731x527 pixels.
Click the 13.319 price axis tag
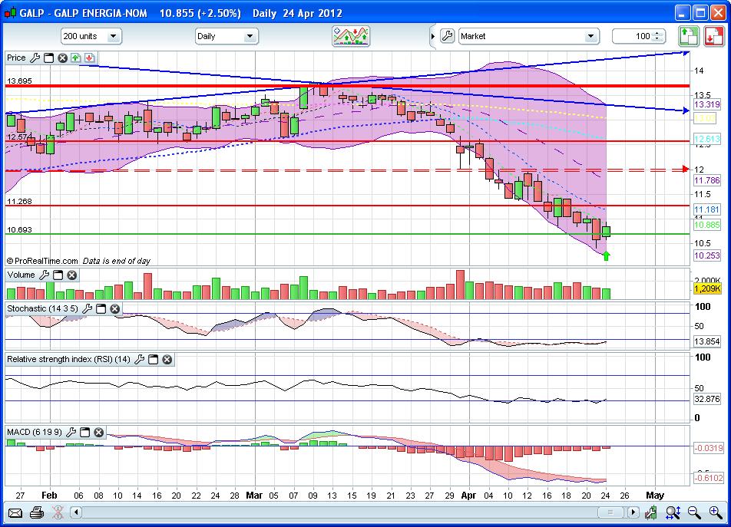click(706, 104)
